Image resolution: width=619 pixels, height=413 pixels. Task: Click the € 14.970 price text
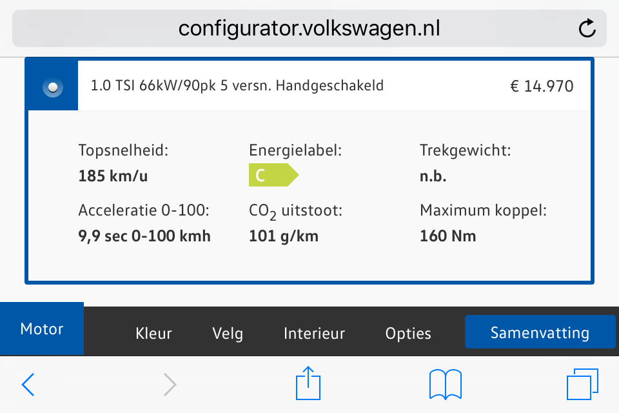[542, 86]
